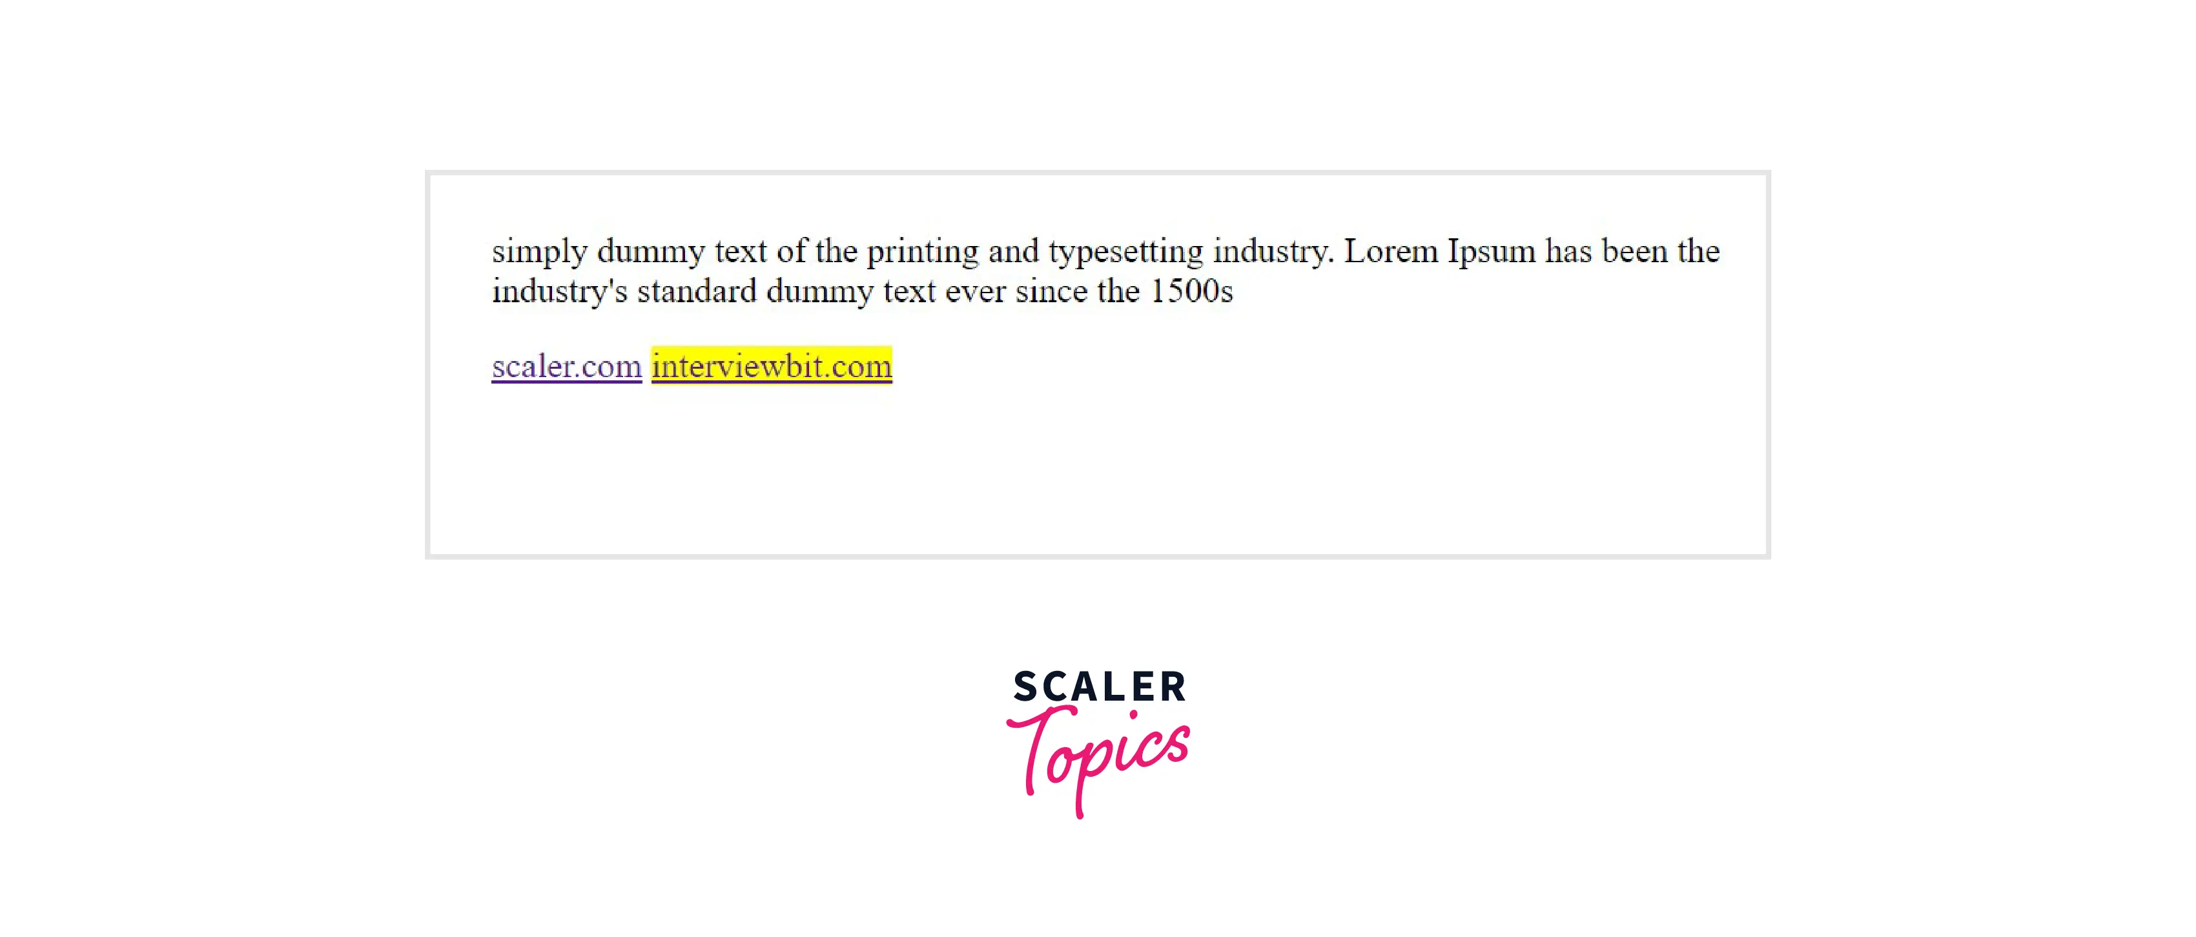Viewport: 2196px width, 937px height.
Task: Click the word "standard" in paragraph
Action: click(697, 292)
